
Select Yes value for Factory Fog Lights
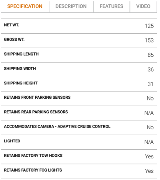tap(149, 171)
